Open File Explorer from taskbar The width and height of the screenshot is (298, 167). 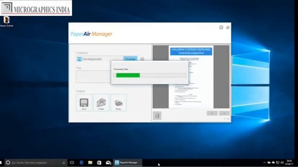[x=90, y=162]
